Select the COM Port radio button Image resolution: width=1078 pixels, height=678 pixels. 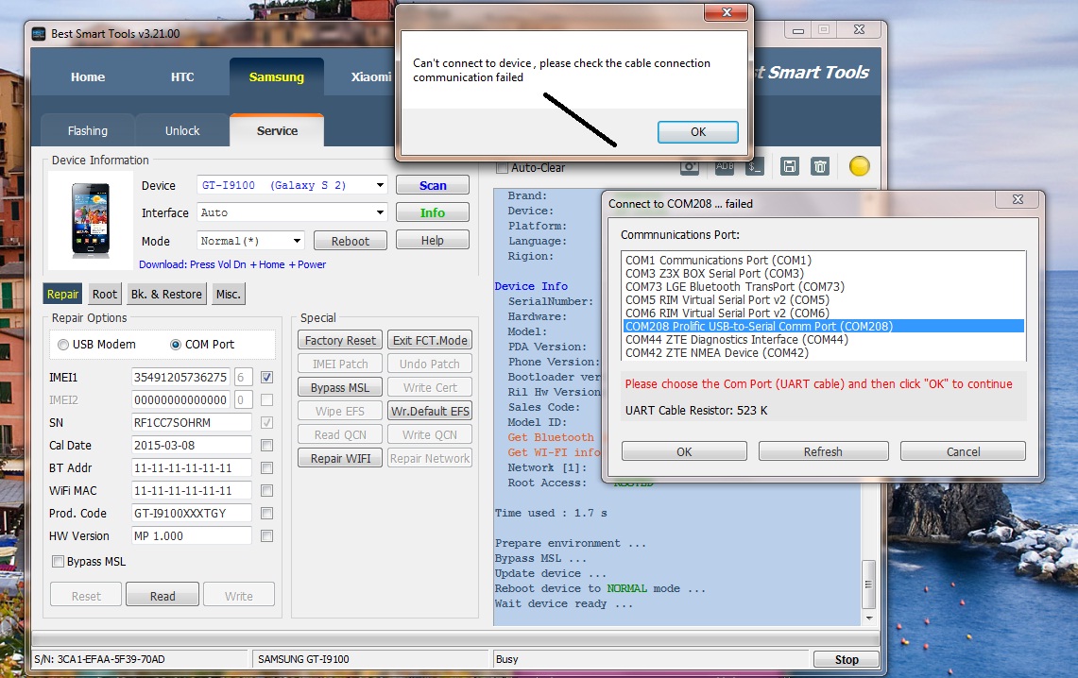tap(176, 345)
